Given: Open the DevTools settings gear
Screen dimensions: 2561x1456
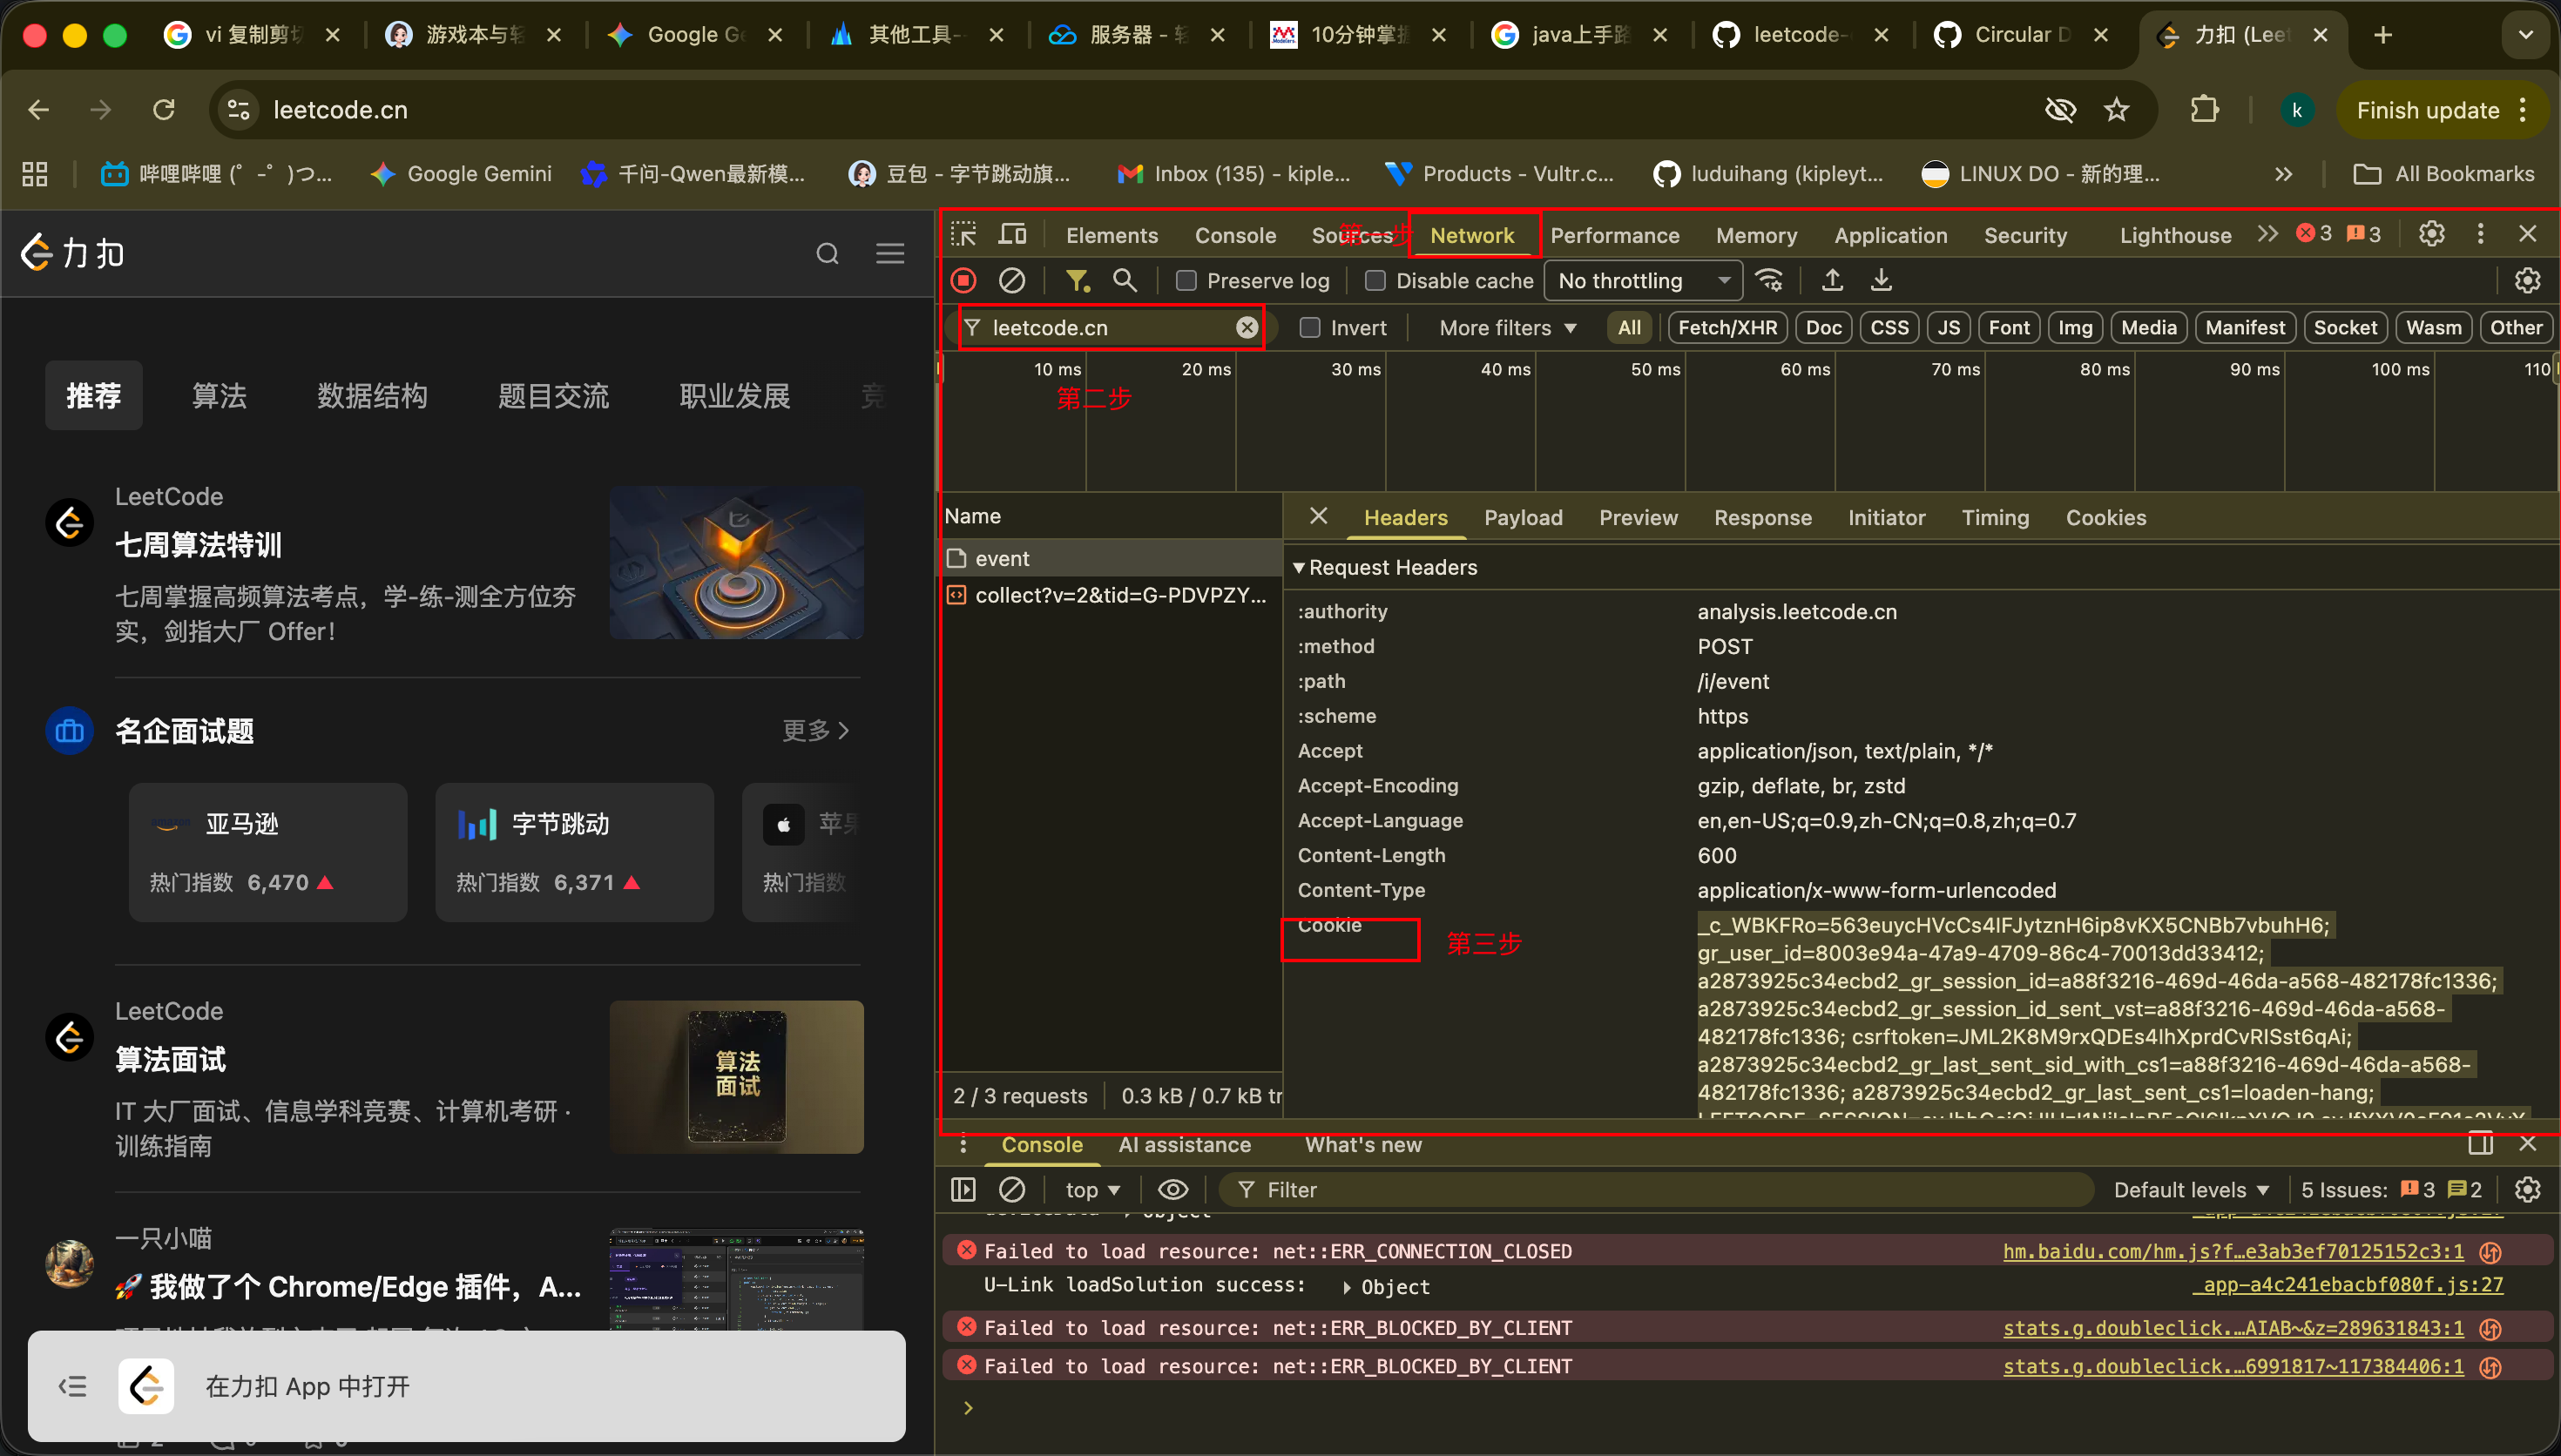Looking at the screenshot, I should pos(2431,234).
